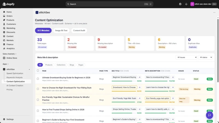
Task: Open the Finance bank icon
Action: coord(4,44)
